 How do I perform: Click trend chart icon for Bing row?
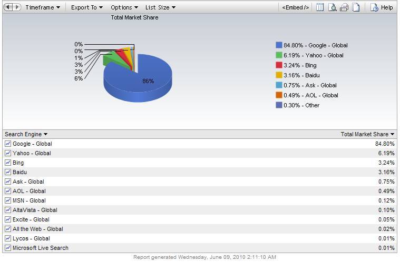(x=8, y=163)
